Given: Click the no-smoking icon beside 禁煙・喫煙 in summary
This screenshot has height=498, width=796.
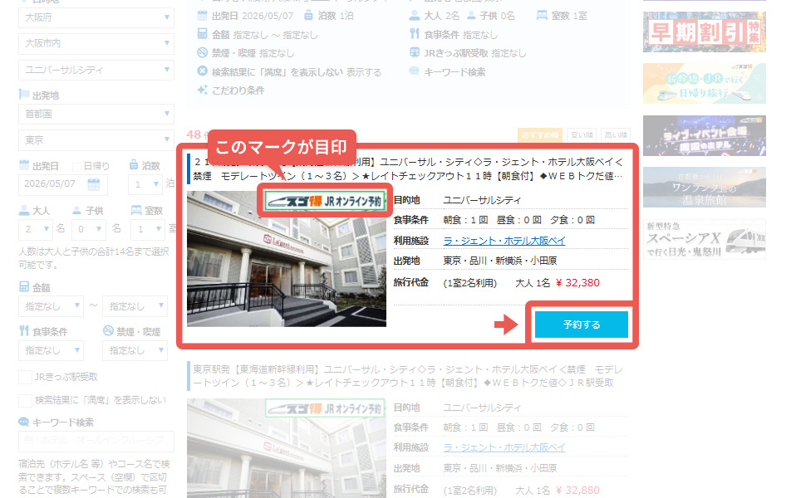Looking at the screenshot, I should click(202, 52).
